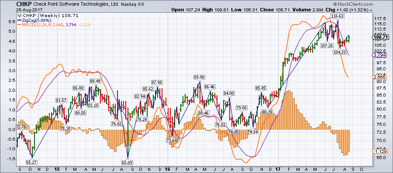Viewport: 393px width, 173px height.
Task: Click the 72.78 price label
Action: click(x=21, y=127)
